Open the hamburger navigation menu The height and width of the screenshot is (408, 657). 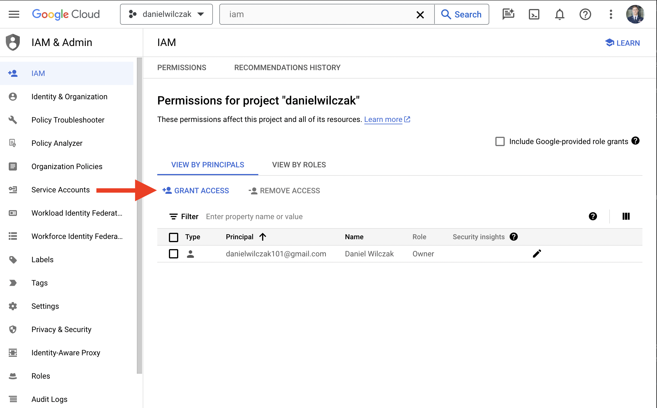coord(14,14)
